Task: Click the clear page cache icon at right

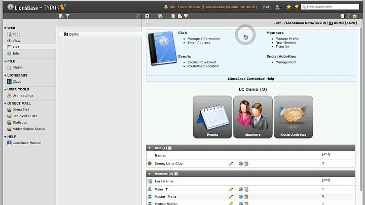Action: coord(342,16)
